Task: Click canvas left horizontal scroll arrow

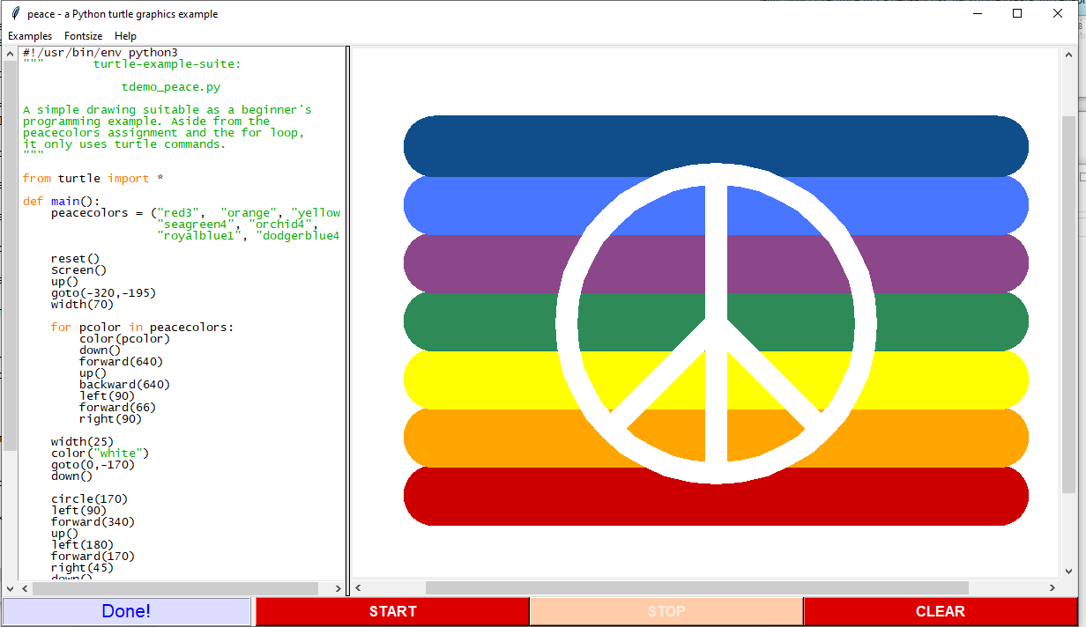Action: [x=358, y=588]
